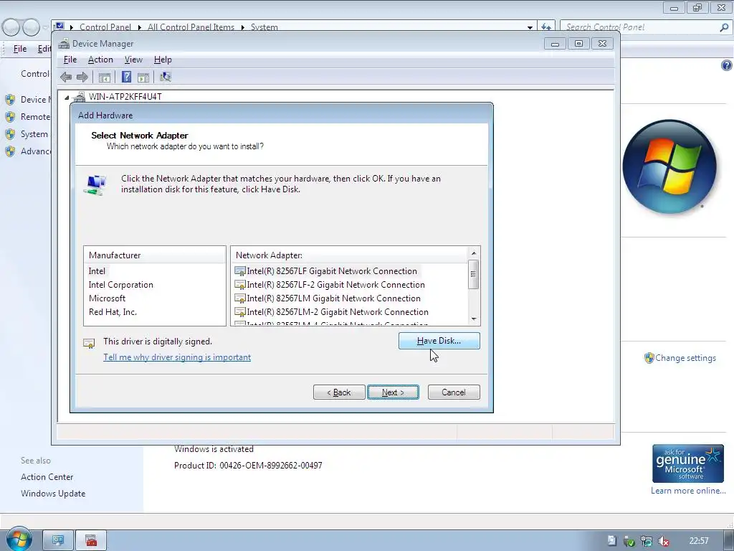Click the red toolbox Device Manager taskbar button
This screenshot has width=734, height=551.
(91, 541)
